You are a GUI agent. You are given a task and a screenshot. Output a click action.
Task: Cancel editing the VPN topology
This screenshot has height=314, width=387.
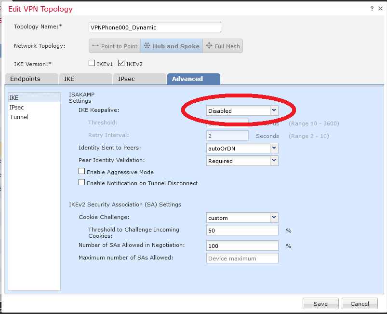pos(359,303)
